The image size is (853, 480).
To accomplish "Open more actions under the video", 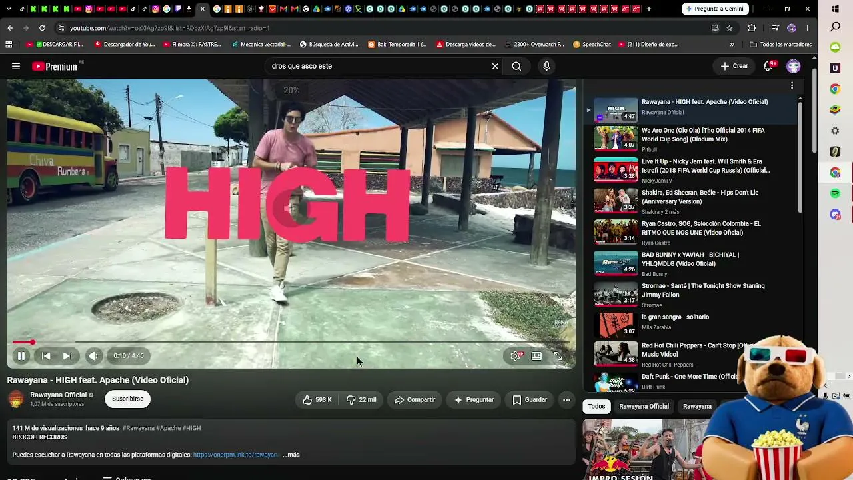I will point(566,400).
